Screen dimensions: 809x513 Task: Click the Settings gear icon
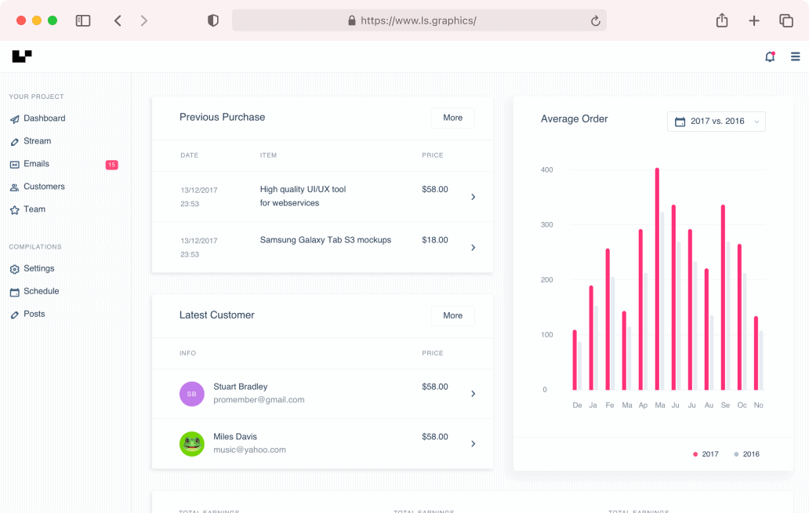click(x=14, y=269)
